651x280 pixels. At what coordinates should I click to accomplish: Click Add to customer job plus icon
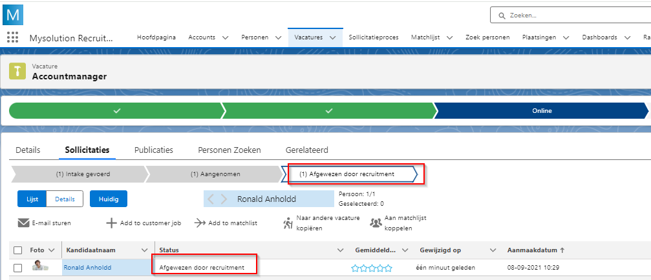pos(111,223)
